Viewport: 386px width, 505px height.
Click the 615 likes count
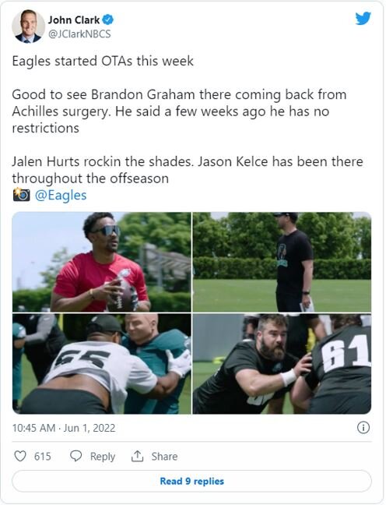(43, 457)
